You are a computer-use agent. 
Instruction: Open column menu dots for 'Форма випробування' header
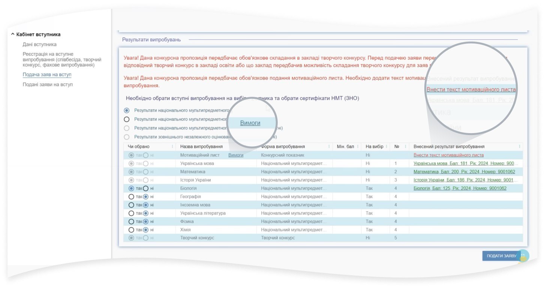click(x=329, y=147)
